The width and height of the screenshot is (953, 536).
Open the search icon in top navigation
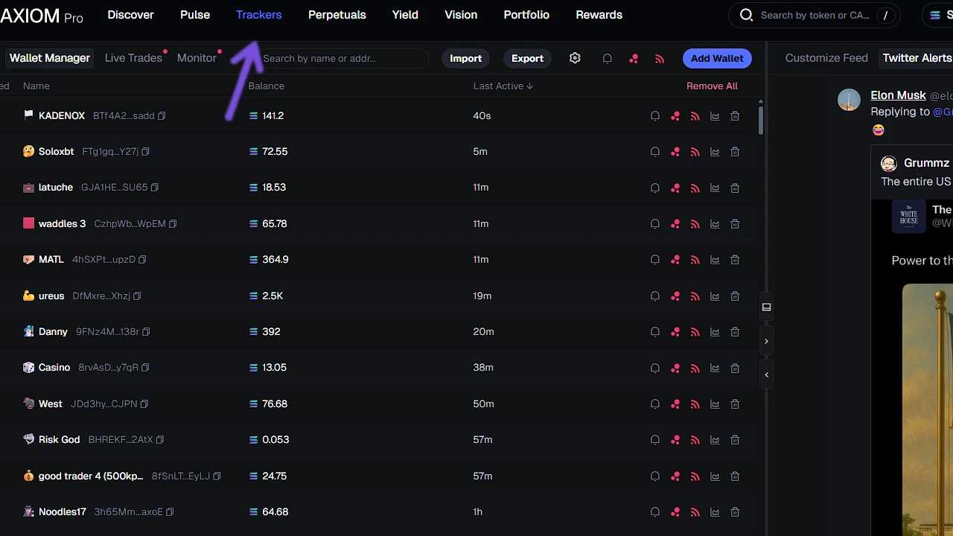pos(746,15)
